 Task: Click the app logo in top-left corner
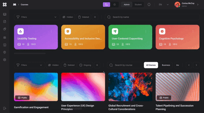[5, 5]
